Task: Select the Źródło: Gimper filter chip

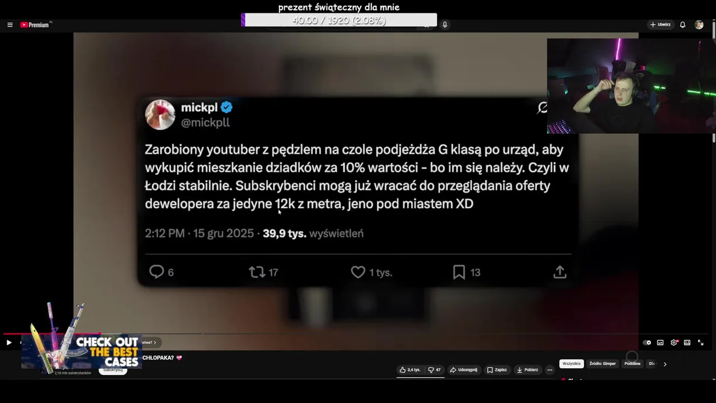Action: click(x=602, y=364)
